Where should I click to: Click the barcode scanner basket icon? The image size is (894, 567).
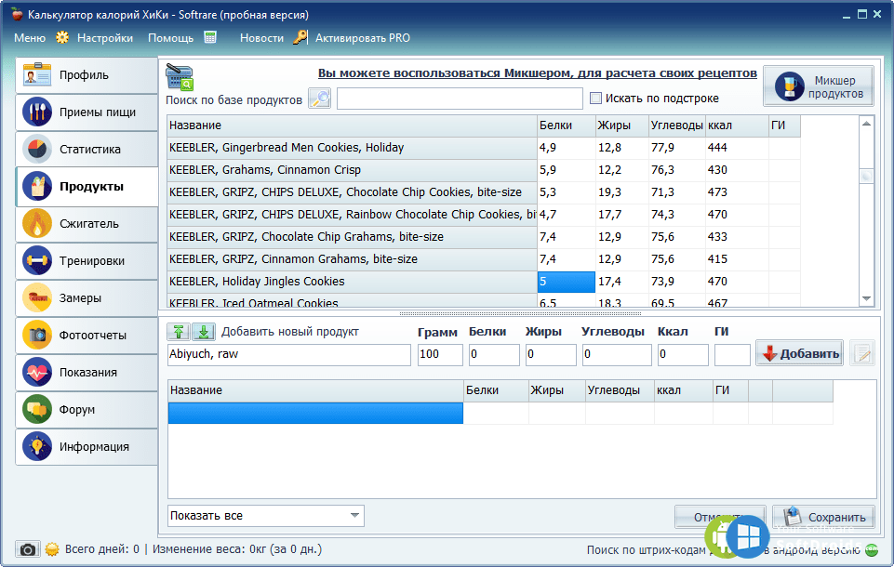(x=180, y=77)
